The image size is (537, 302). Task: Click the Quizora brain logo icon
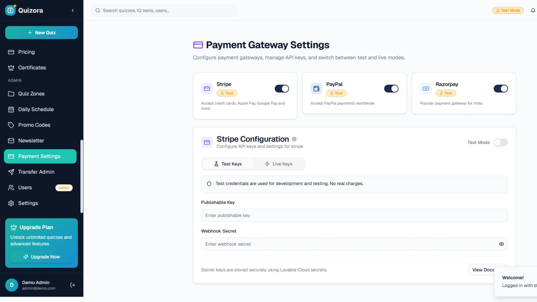click(10, 10)
